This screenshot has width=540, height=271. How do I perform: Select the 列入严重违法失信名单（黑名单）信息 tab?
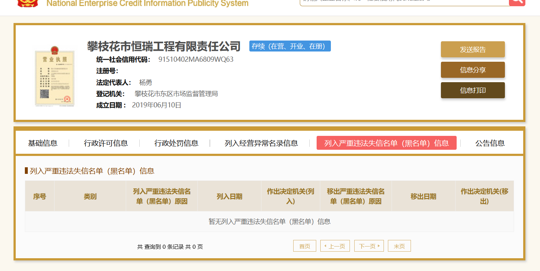tap(386, 143)
